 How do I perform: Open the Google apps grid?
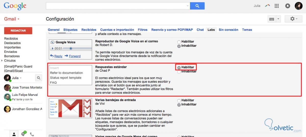(x=277, y=6)
